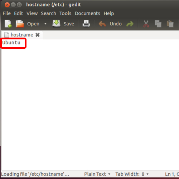Open the Plain Text language dropdown
This screenshot has width=179, height=179.
97,174
